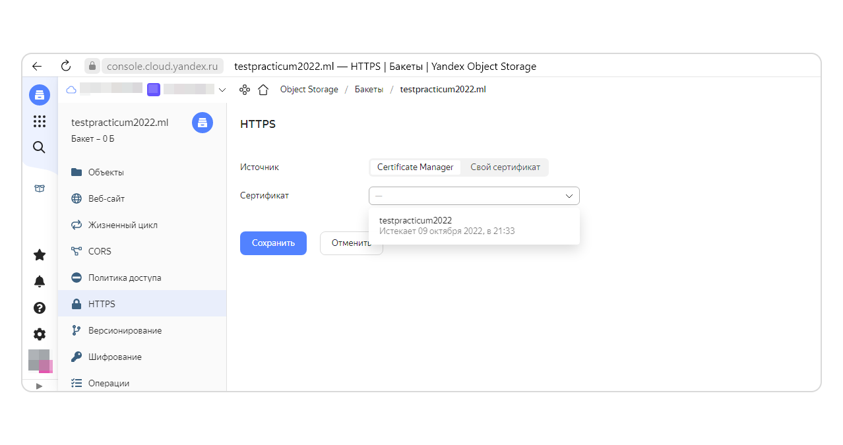The width and height of the screenshot is (843, 445).
Task: Choose testpracticum2022 certificate option
Action: [474, 225]
